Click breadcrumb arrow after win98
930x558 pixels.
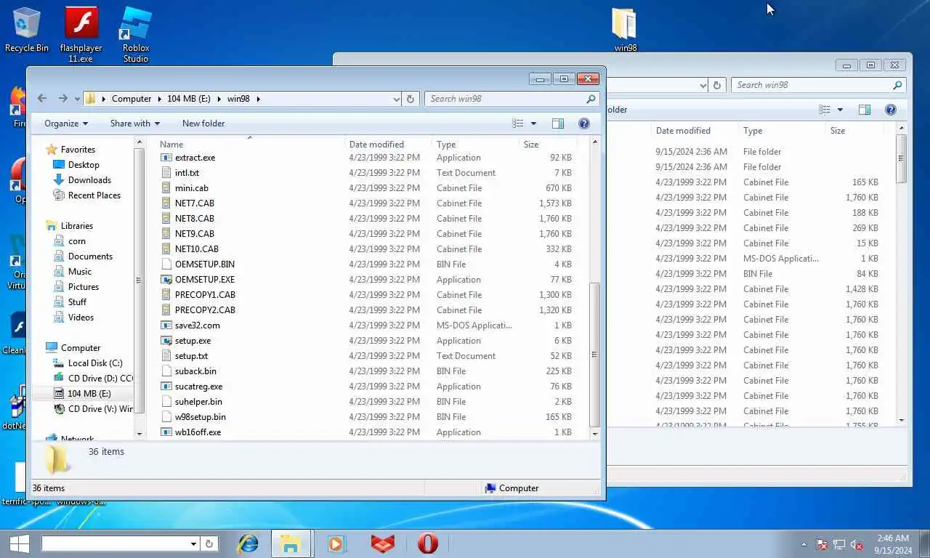(x=257, y=99)
